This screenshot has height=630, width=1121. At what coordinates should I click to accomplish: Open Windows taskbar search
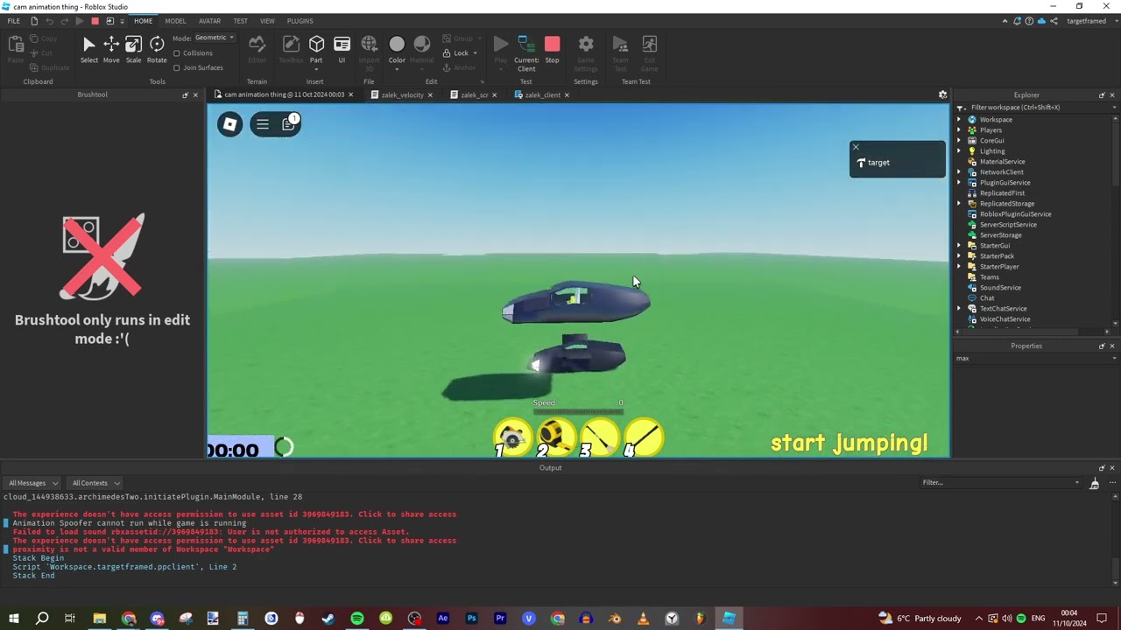(x=42, y=619)
